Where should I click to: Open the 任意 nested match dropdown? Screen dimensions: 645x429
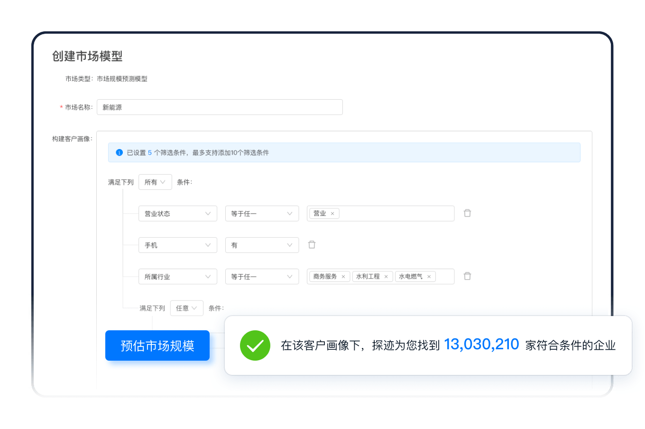(187, 308)
